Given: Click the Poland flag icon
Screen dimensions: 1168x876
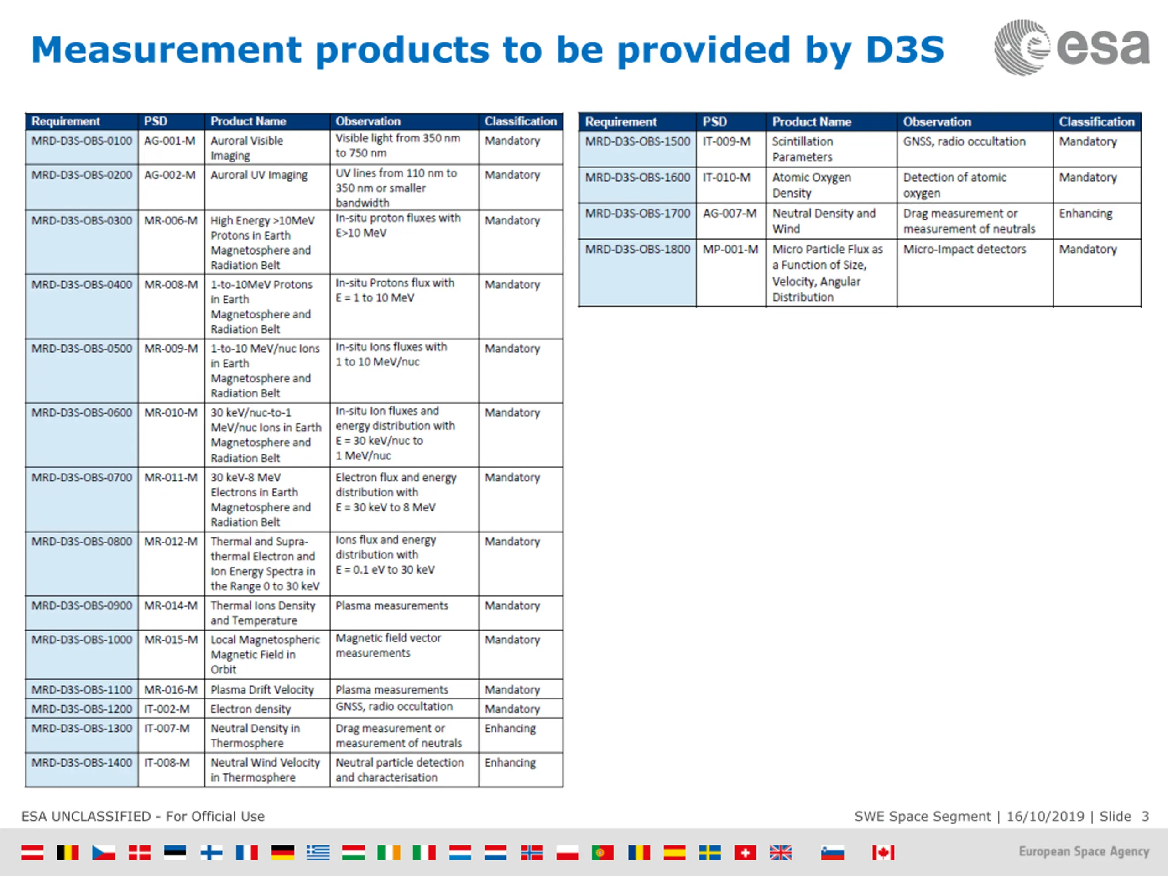Looking at the screenshot, I should click(567, 852).
